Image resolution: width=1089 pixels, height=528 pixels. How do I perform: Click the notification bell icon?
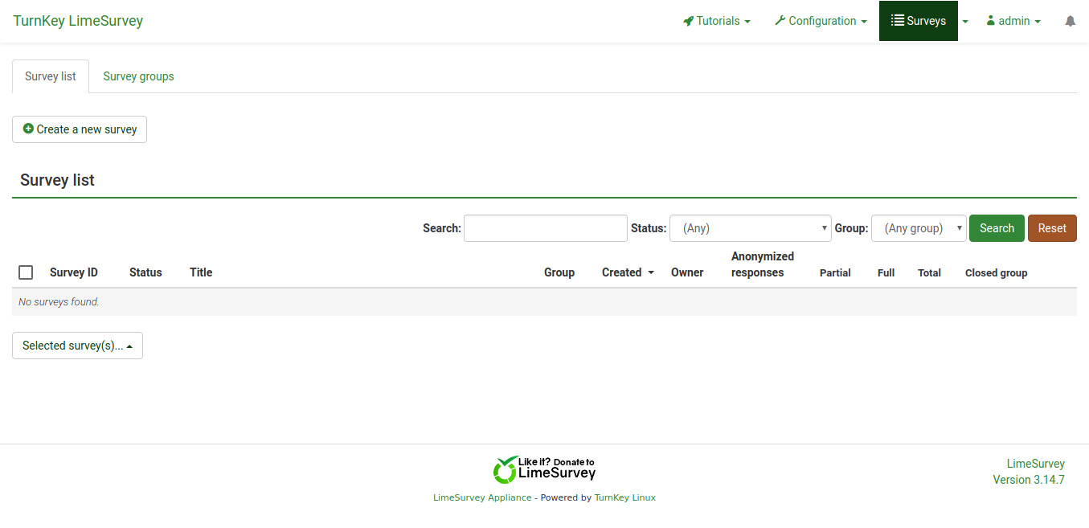[x=1070, y=22]
